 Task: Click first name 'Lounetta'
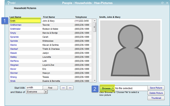tap(47, 57)
